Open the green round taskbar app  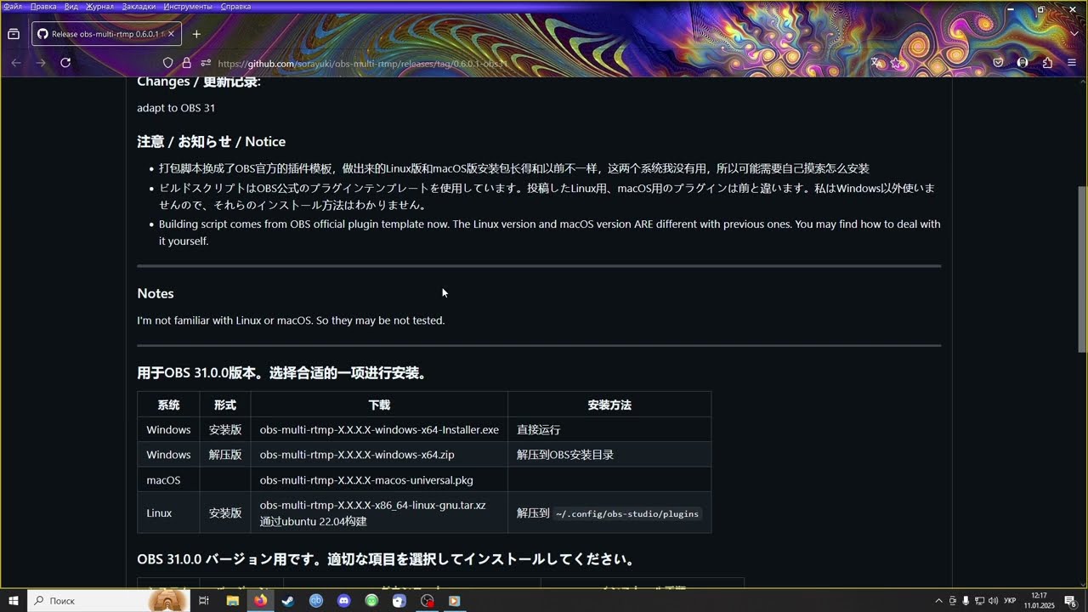(371, 601)
